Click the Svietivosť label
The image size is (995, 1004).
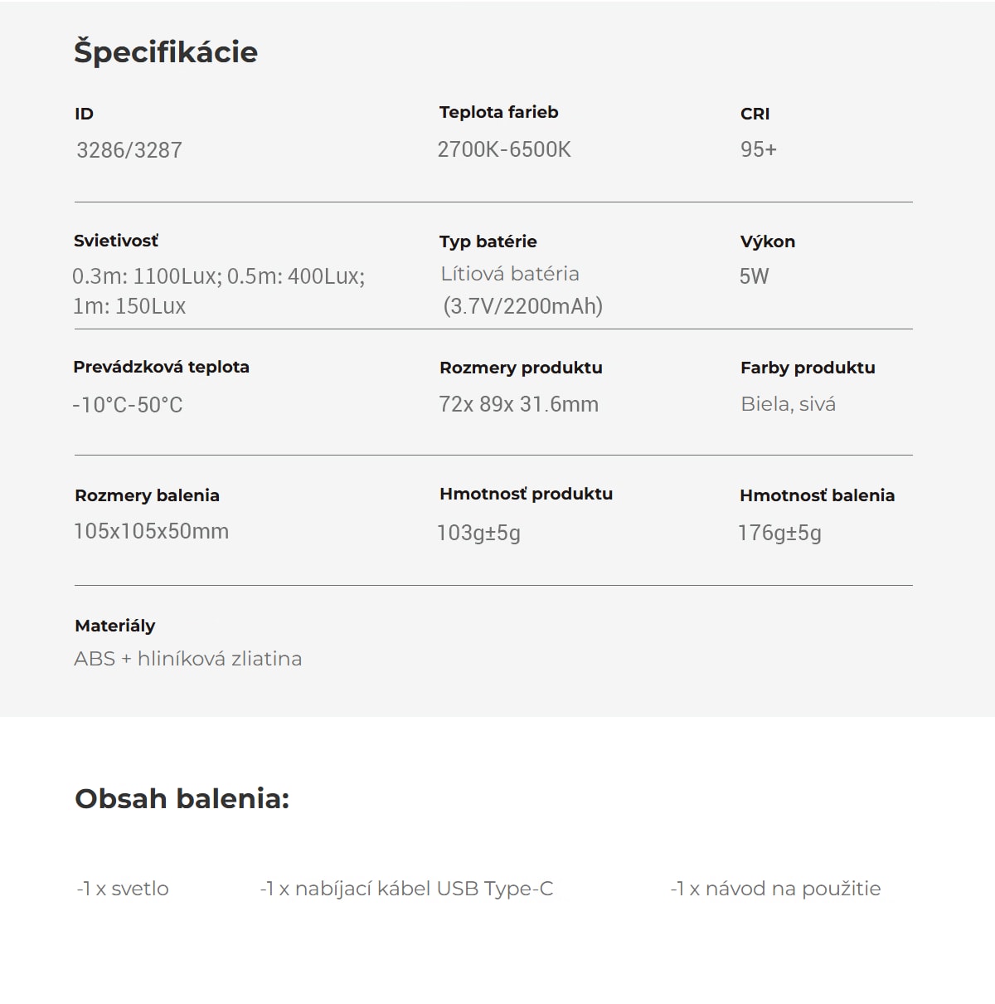[116, 241]
